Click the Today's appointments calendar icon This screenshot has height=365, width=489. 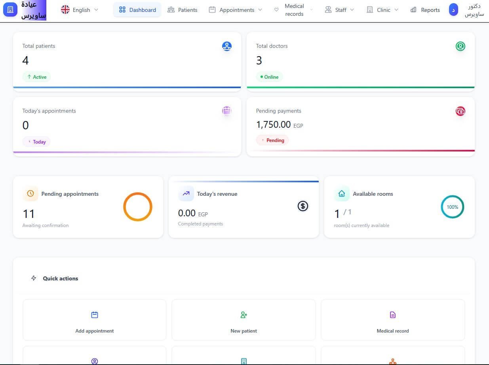226,111
